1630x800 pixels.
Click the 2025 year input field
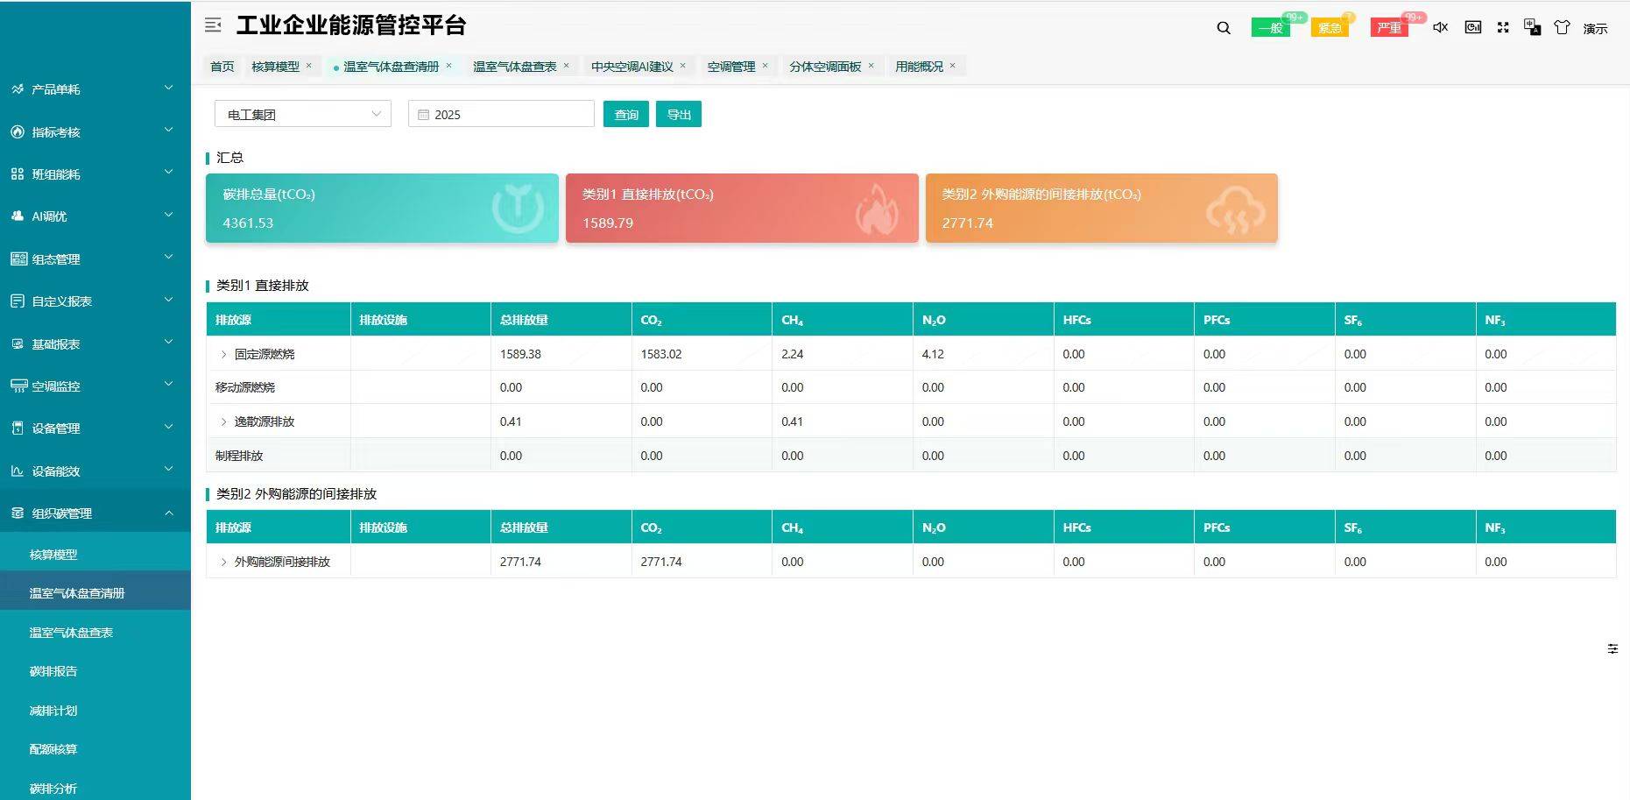tap(499, 113)
